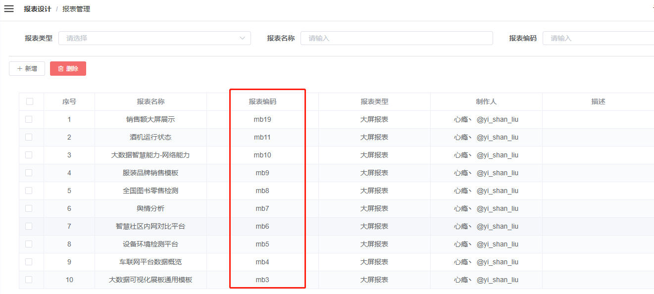Toggle the hamburger sidebar menu icon
The width and height of the screenshot is (654, 294).
pos(9,9)
